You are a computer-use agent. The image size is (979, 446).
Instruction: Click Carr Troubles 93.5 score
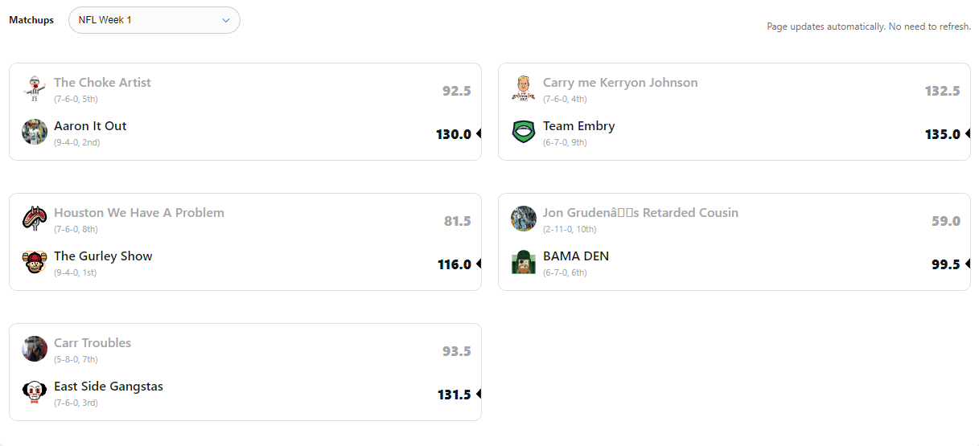457,351
